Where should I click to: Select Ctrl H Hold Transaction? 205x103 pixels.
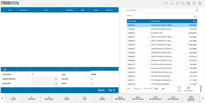138,98
